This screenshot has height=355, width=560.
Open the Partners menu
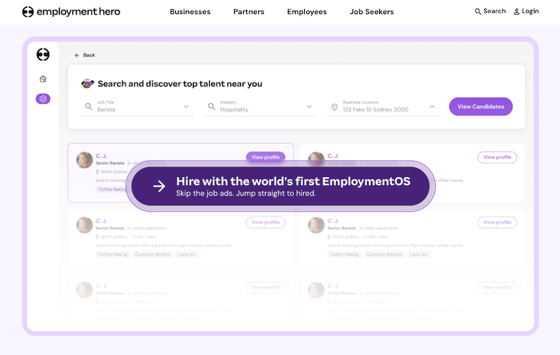click(x=249, y=12)
